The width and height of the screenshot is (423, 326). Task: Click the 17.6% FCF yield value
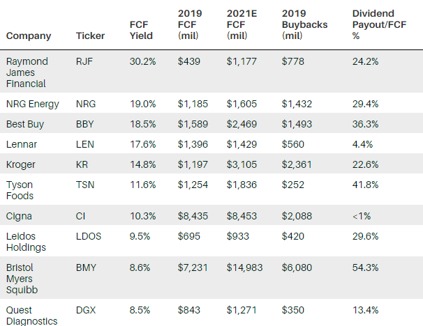coord(142,144)
